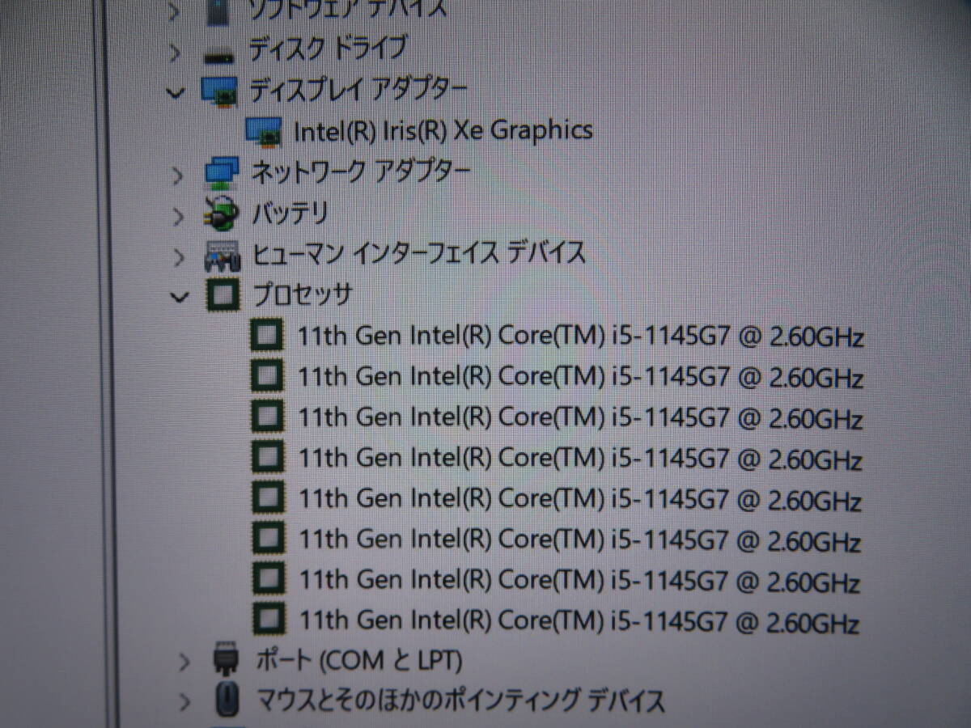Image resolution: width=971 pixels, height=728 pixels.
Task: Select last 11th Gen Intel Core i5-1145G7 text
Action: [x=579, y=621]
